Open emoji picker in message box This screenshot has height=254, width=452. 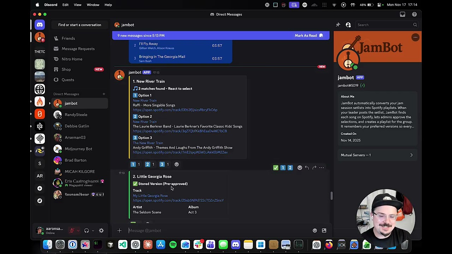(x=315, y=231)
